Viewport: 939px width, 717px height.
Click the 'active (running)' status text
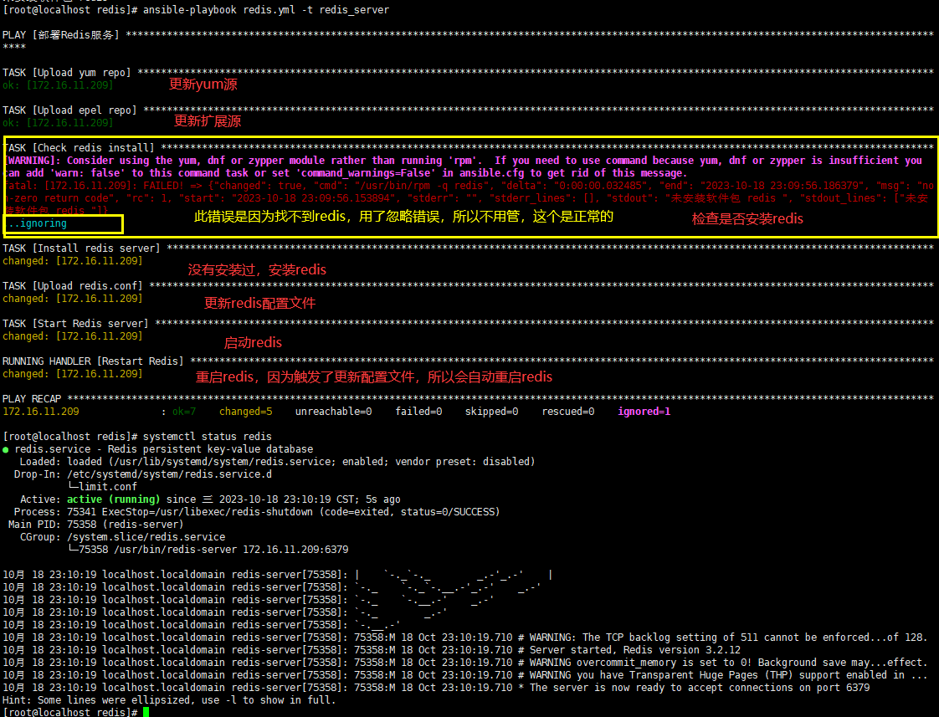(113, 499)
